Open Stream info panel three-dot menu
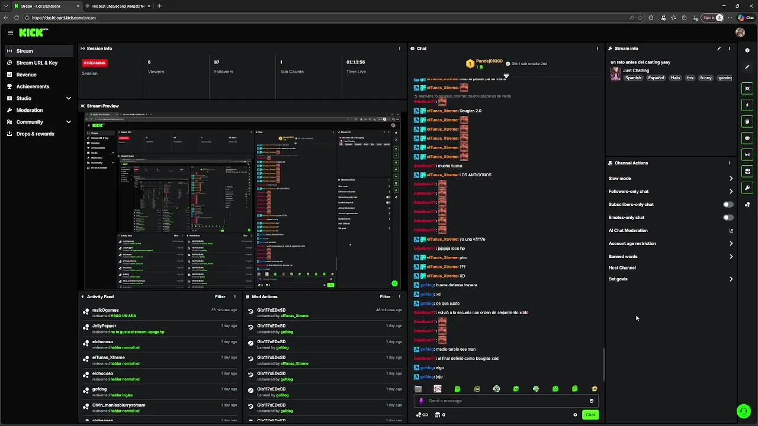 730,49
